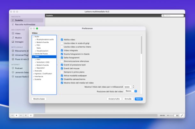
Task: Click the volume slider
Action: 172,116
